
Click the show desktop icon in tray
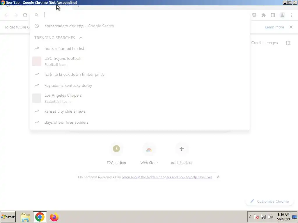click(295, 217)
